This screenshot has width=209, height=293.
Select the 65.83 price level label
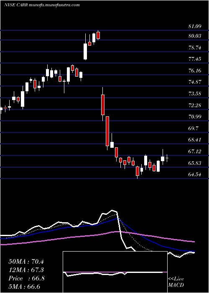click(x=195, y=163)
